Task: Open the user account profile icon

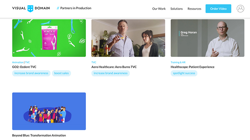Action: (x=240, y=9)
